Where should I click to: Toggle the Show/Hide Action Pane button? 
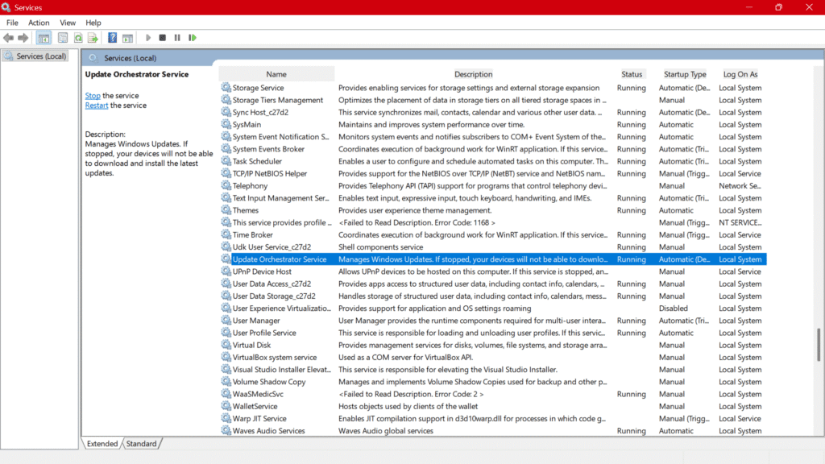click(x=126, y=38)
